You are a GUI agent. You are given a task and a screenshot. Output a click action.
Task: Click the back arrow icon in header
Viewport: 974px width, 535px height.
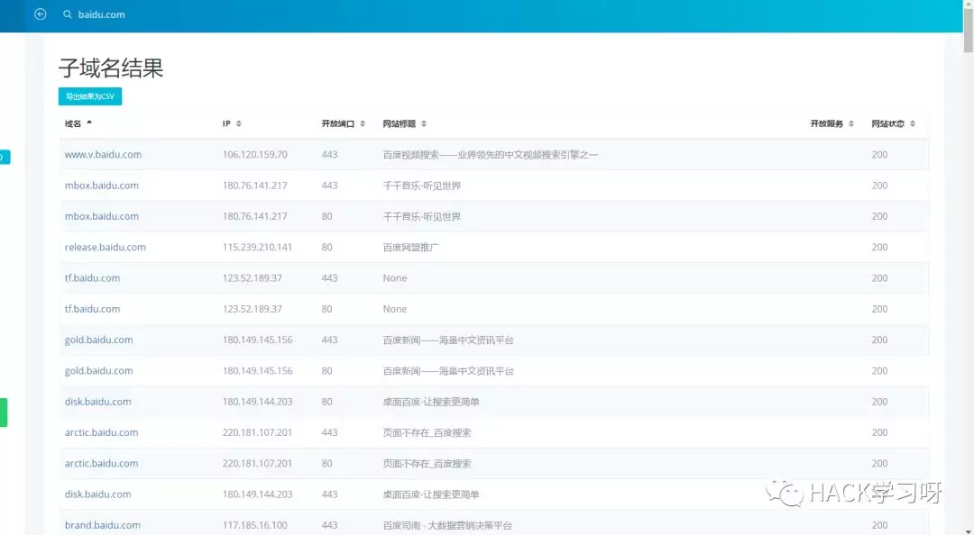pyautogui.click(x=41, y=14)
